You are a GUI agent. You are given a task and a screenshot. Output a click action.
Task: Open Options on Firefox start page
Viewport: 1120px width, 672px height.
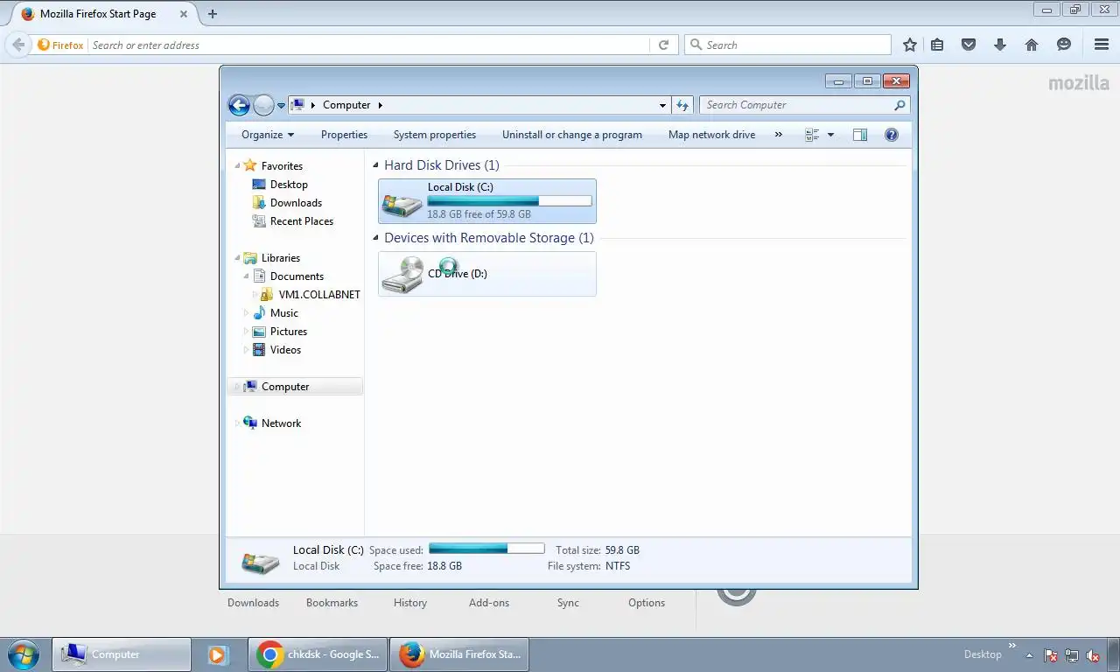pyautogui.click(x=647, y=603)
